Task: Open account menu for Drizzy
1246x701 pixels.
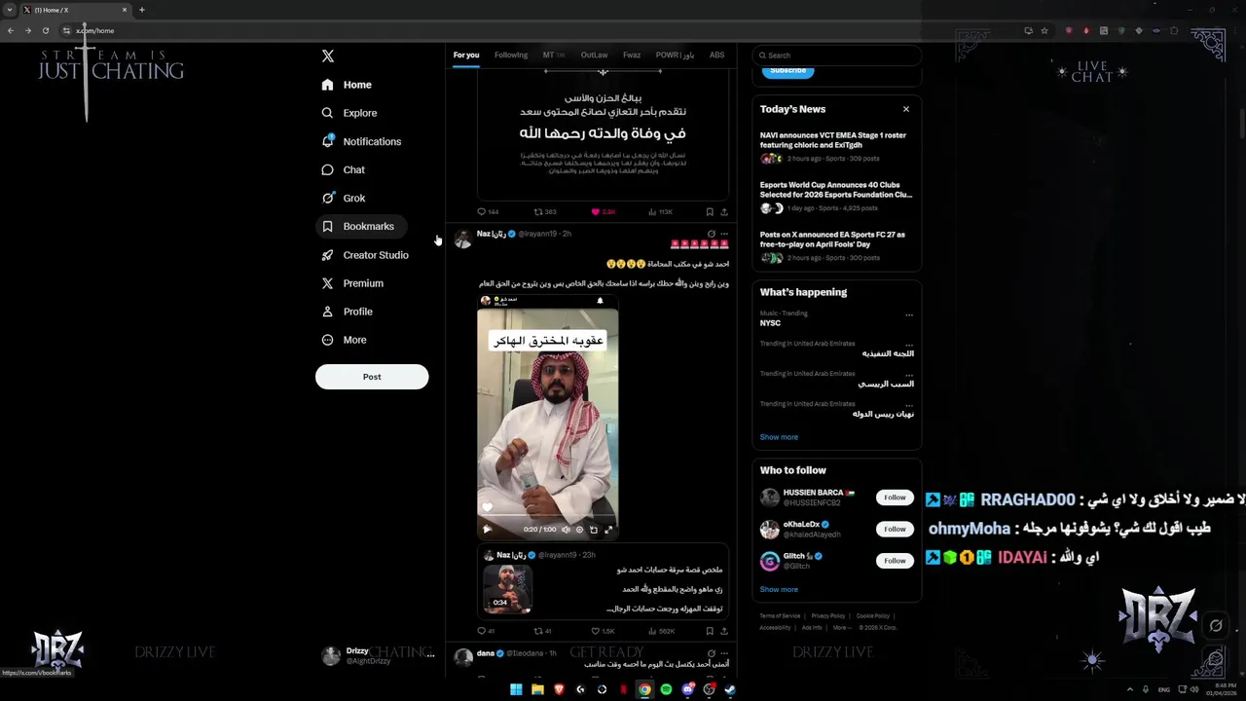Action: tap(379, 655)
